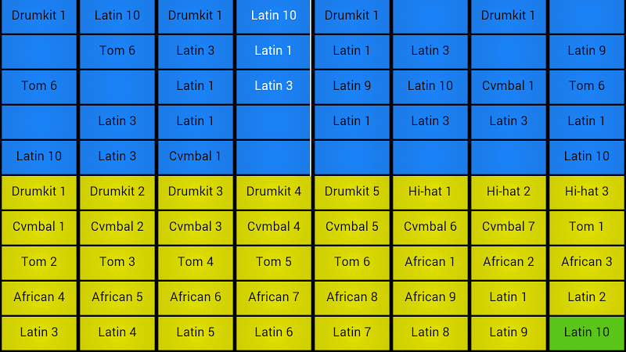Select the African 7 sample pad
This screenshot has width=626, height=352.
coord(274,297)
